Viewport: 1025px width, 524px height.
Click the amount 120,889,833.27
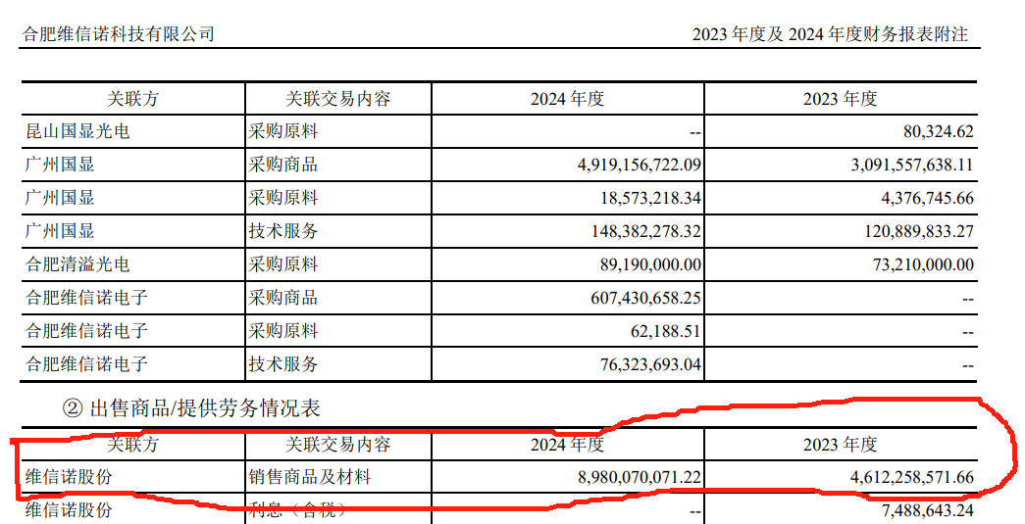pyautogui.click(x=920, y=231)
